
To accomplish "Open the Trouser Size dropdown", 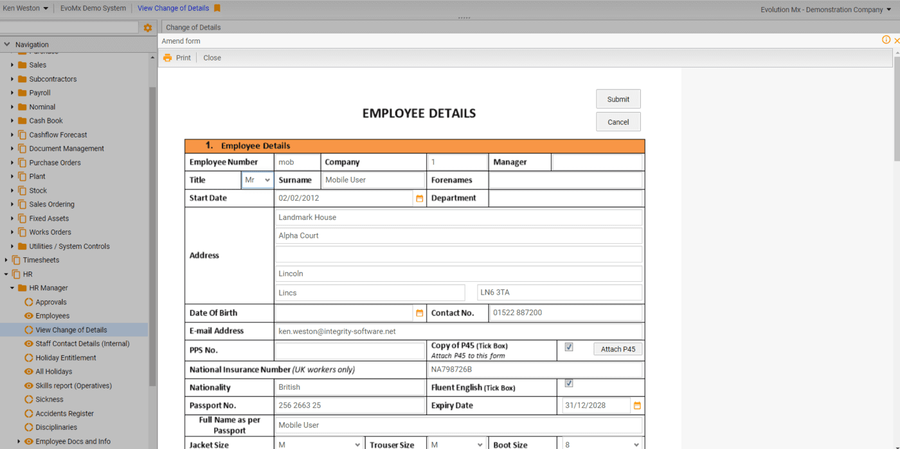I will (x=458, y=444).
